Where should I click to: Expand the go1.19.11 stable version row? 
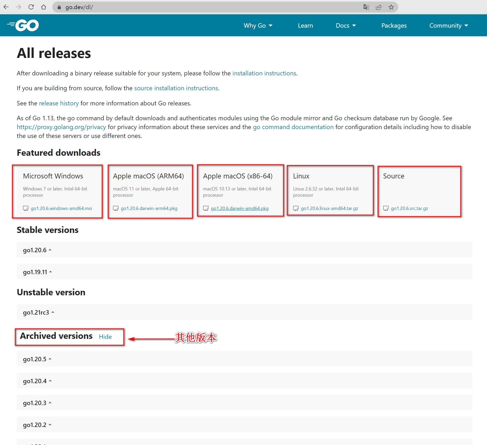(244, 272)
